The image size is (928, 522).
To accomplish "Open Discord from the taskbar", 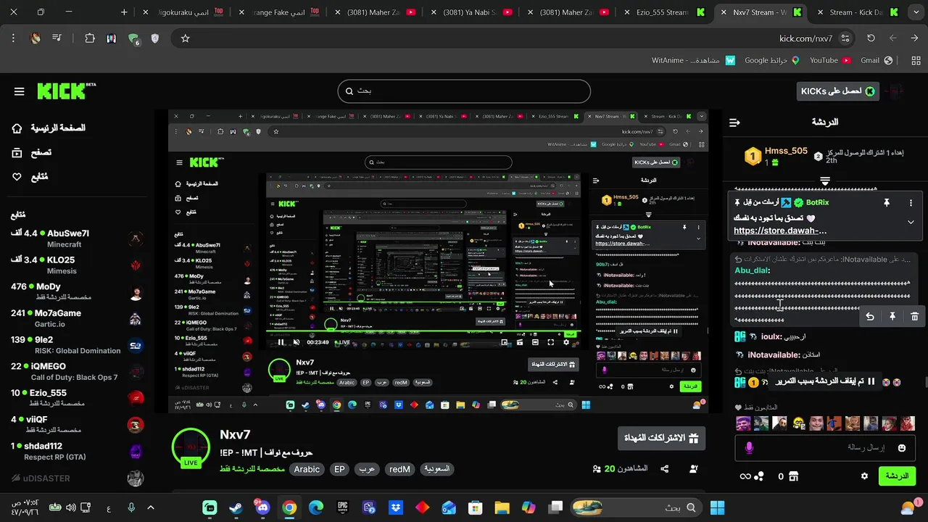I will pos(262,507).
